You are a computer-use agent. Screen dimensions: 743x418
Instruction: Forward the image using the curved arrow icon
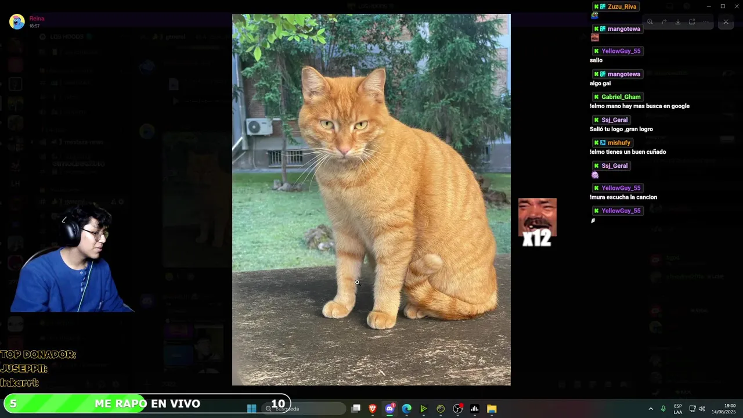tap(664, 22)
